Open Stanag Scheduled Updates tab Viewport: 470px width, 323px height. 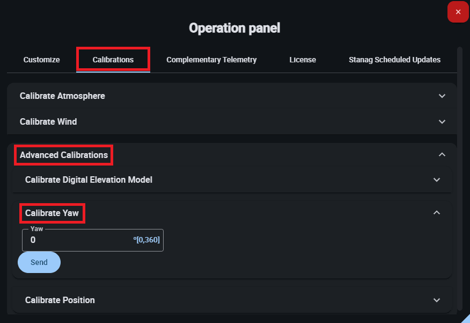(x=394, y=60)
